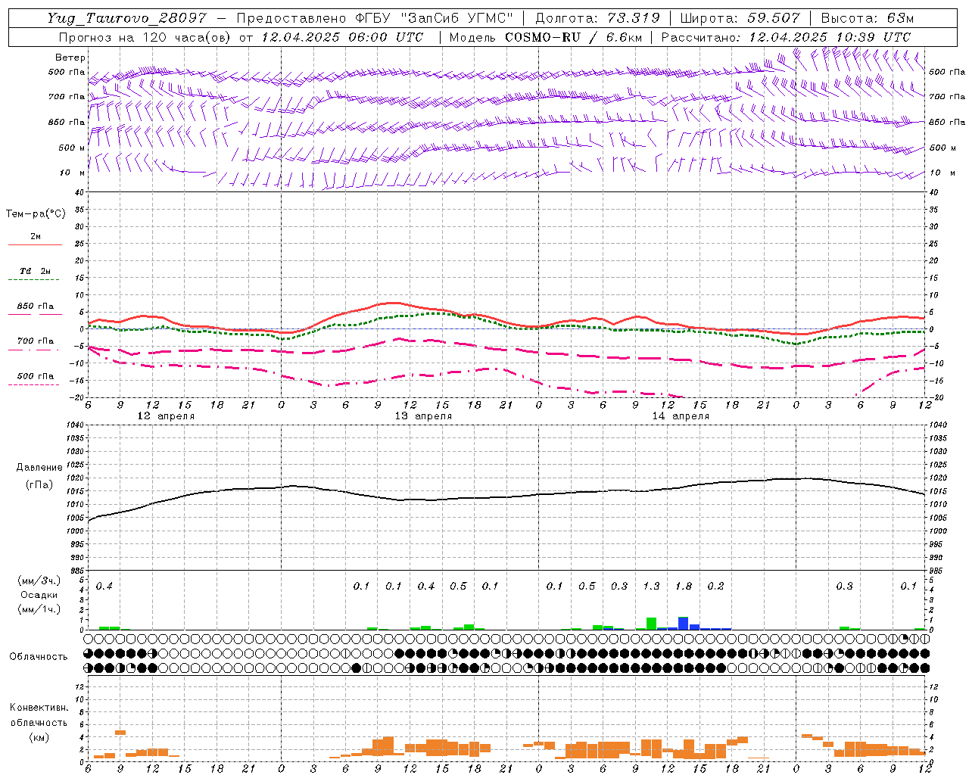Click the Облачность cloudiness label
969x775 pixels.
coord(39,656)
